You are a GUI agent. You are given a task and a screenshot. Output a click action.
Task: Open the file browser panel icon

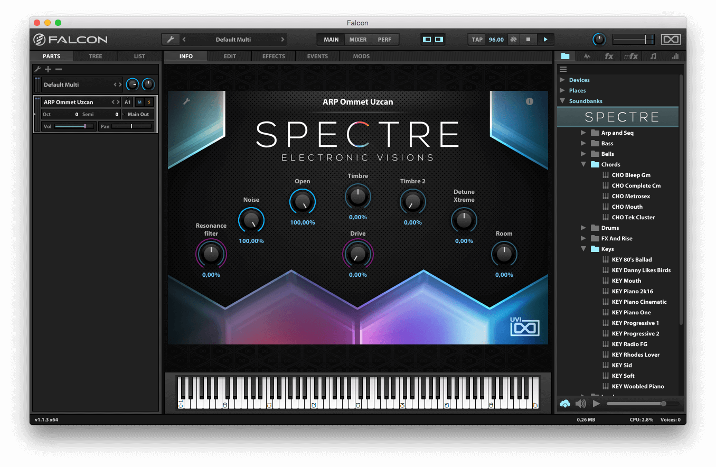[x=565, y=55]
